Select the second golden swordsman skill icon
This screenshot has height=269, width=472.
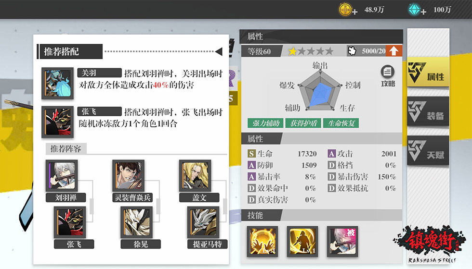click(x=302, y=241)
